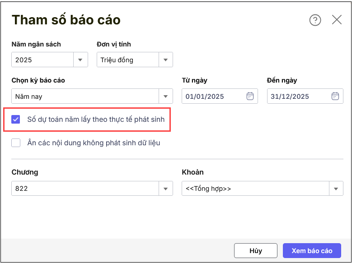Image resolution: width=352 pixels, height=263 pixels.
Task: Click the help question mark icon
Action: click(315, 20)
